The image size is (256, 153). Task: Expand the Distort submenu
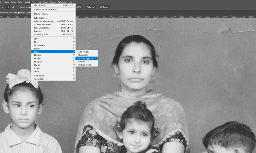53,49
